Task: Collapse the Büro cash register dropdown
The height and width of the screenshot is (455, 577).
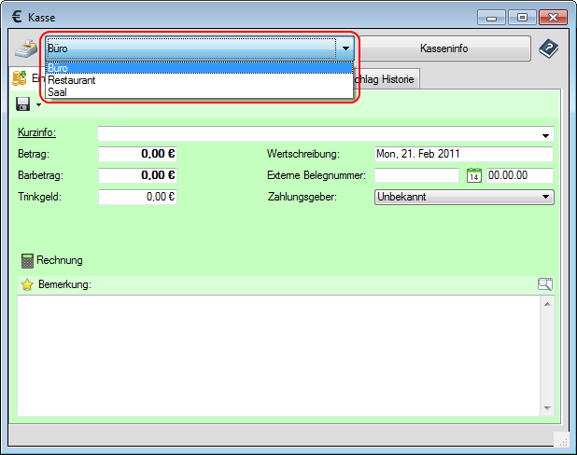Action: (345, 48)
